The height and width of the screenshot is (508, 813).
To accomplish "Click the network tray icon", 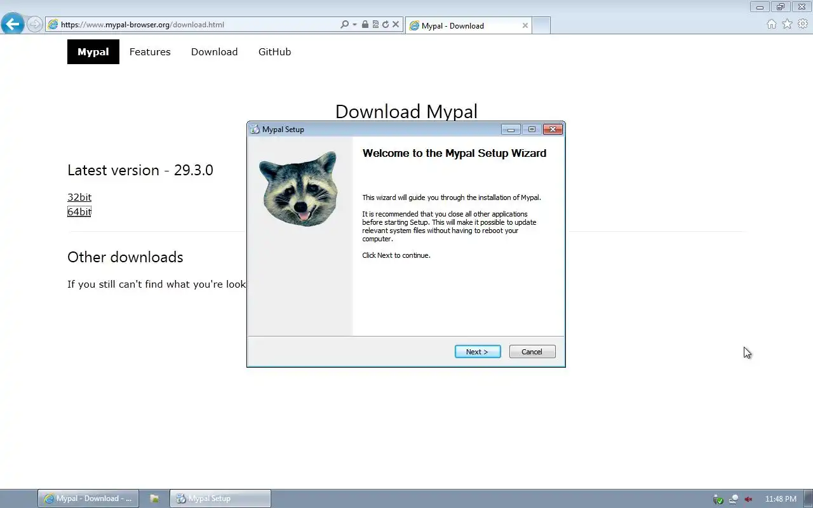I will tap(734, 499).
